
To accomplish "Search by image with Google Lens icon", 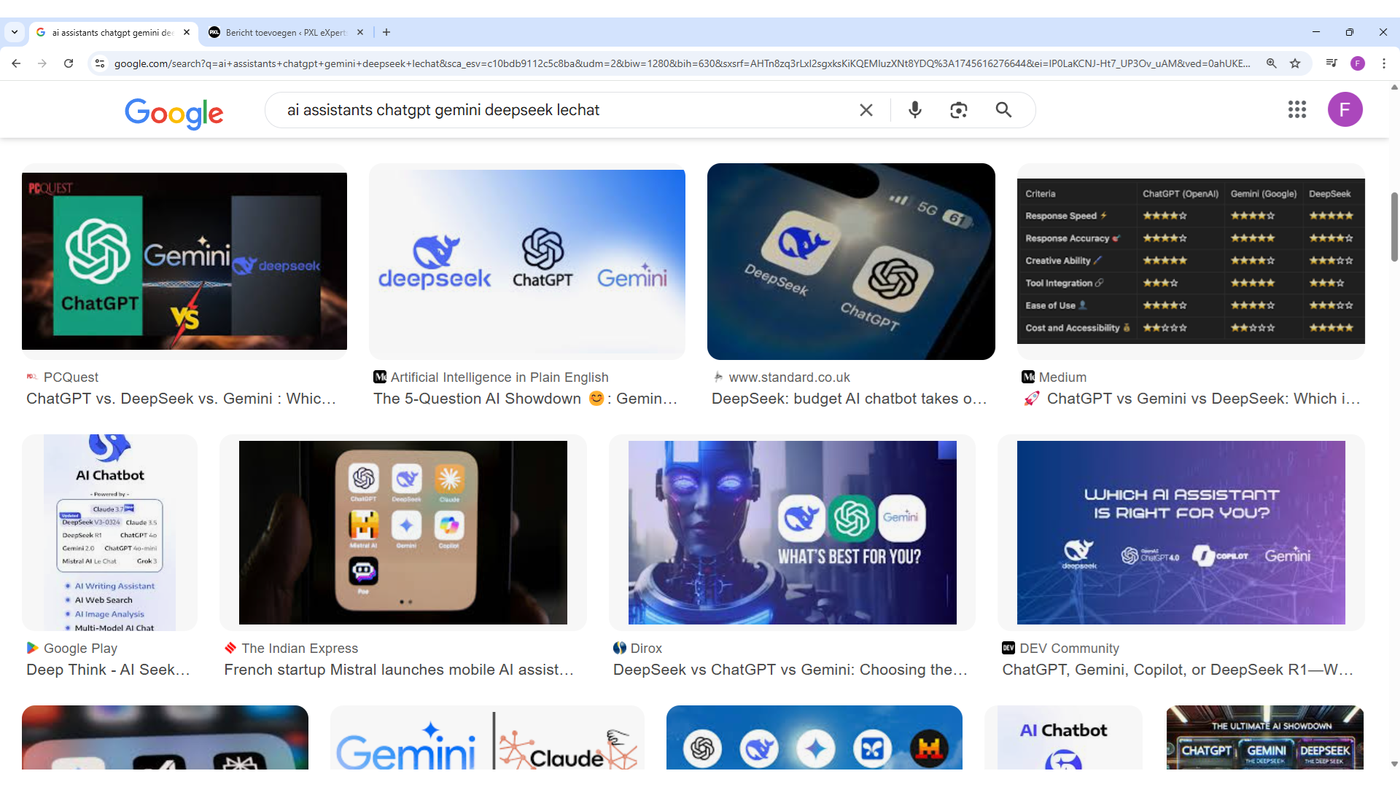I will pos(959,110).
